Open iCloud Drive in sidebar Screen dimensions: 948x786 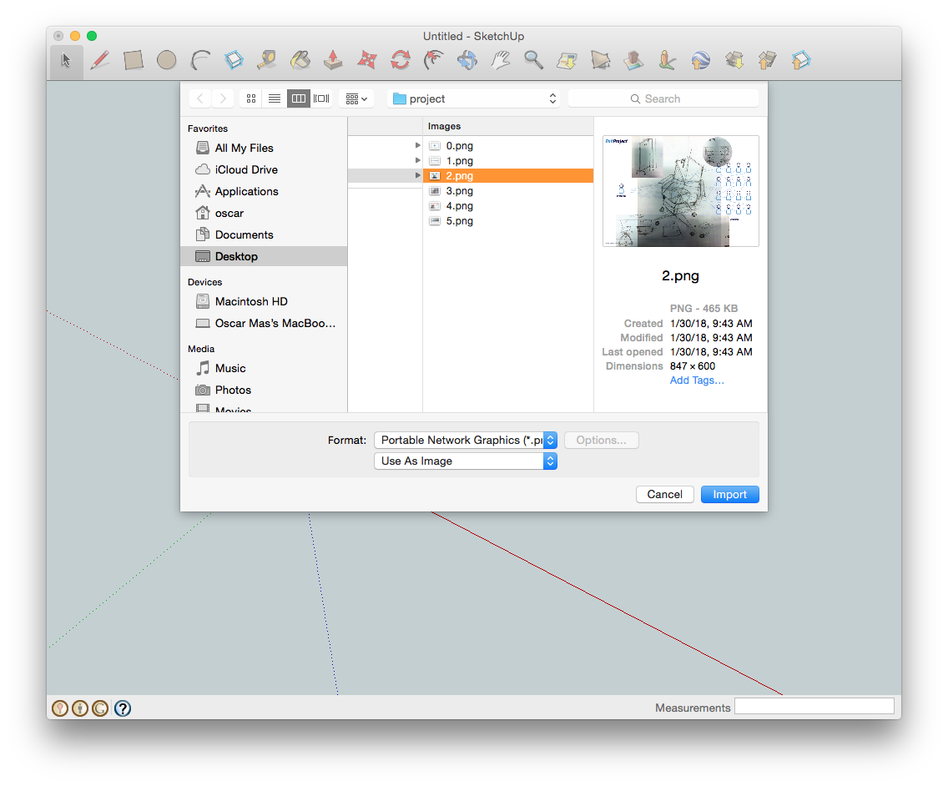264,170
